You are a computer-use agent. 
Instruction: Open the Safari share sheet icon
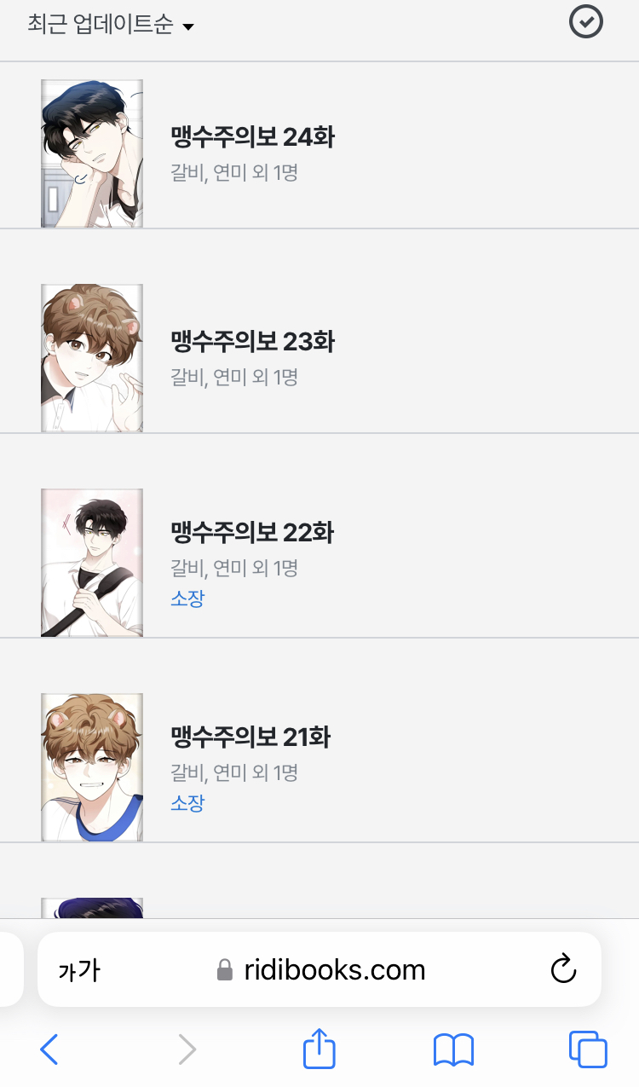click(319, 1047)
